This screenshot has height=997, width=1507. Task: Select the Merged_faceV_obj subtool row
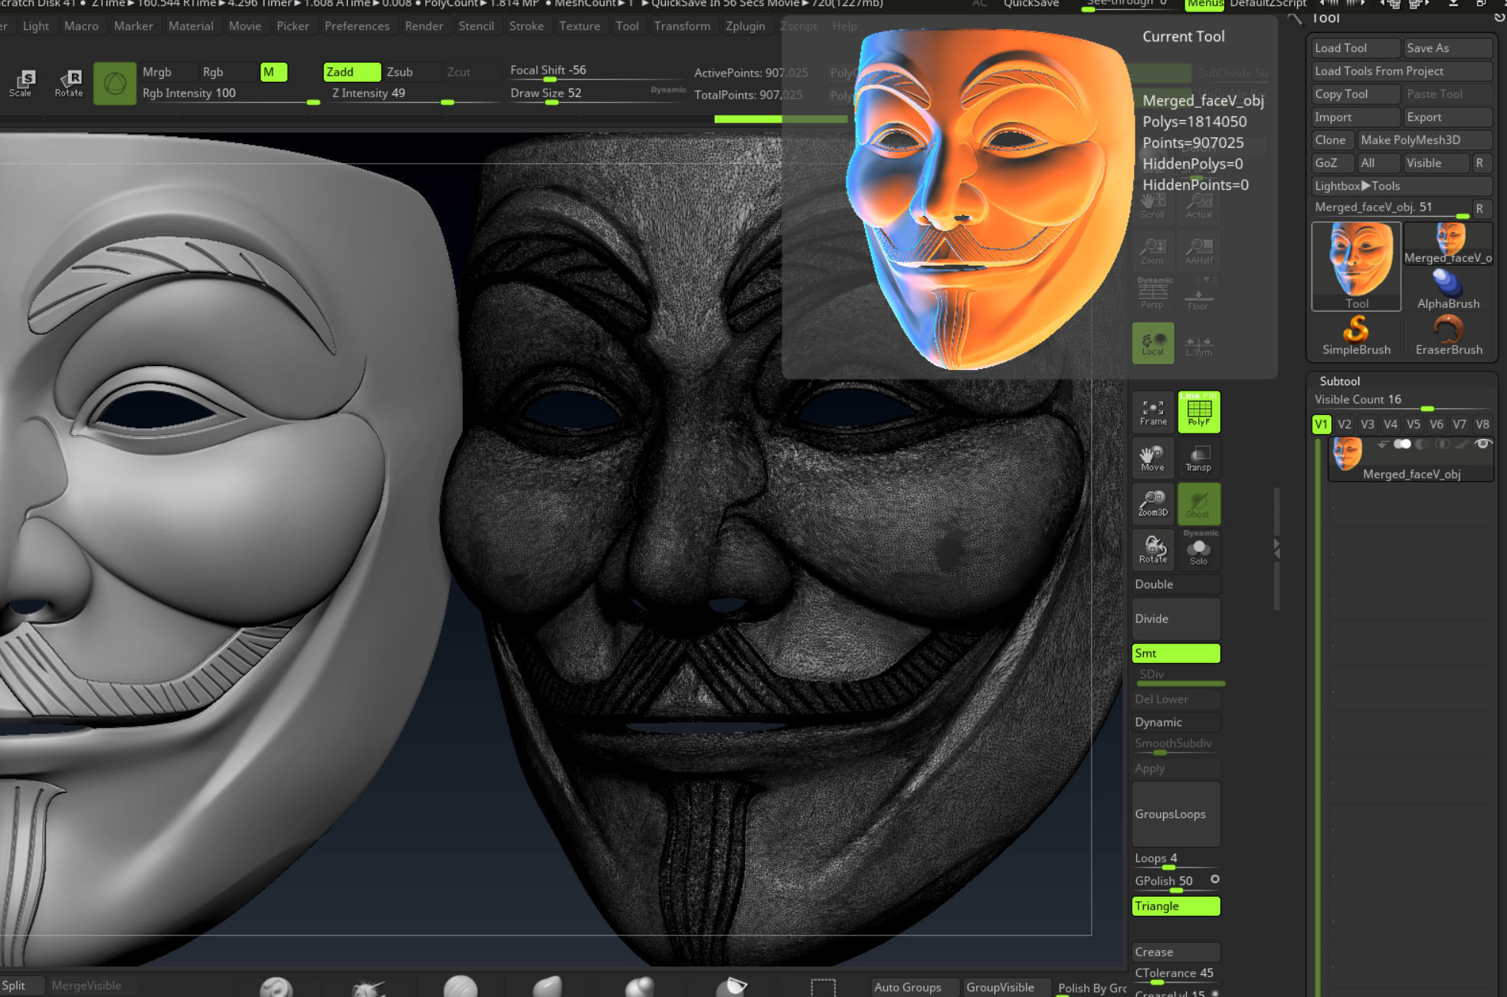coord(1411,459)
